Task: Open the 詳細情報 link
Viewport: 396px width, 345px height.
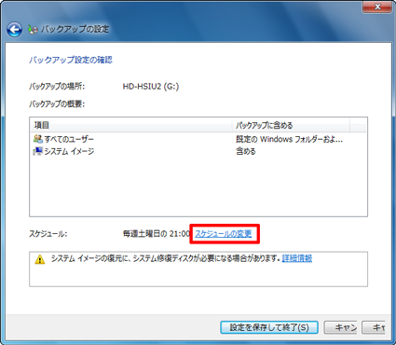Action: pos(297,258)
